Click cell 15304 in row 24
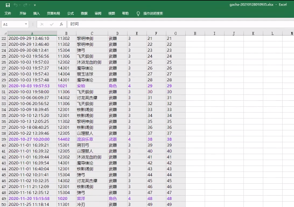The height and width of the screenshot is (207, 294). [x=66, y=50]
